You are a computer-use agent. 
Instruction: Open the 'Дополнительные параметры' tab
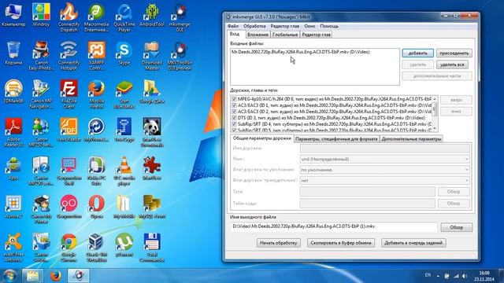pyautogui.click(x=411, y=139)
